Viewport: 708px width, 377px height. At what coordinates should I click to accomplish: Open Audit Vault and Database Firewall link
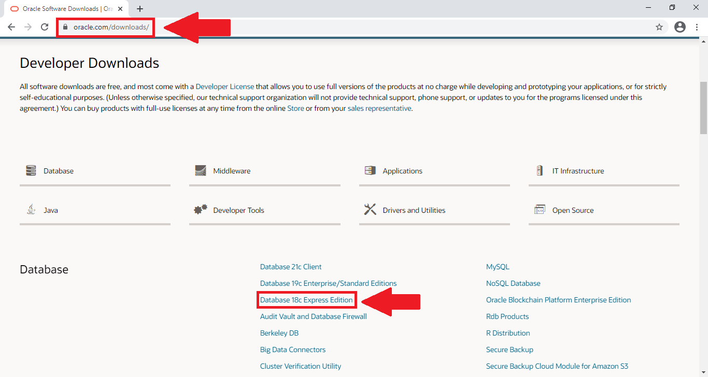click(x=313, y=316)
